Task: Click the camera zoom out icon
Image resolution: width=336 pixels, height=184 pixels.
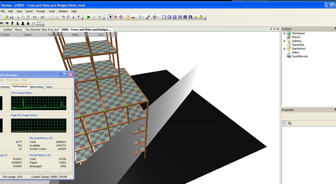Action: (28, 23)
